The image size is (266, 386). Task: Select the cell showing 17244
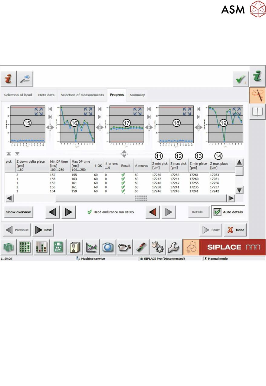tap(175, 179)
